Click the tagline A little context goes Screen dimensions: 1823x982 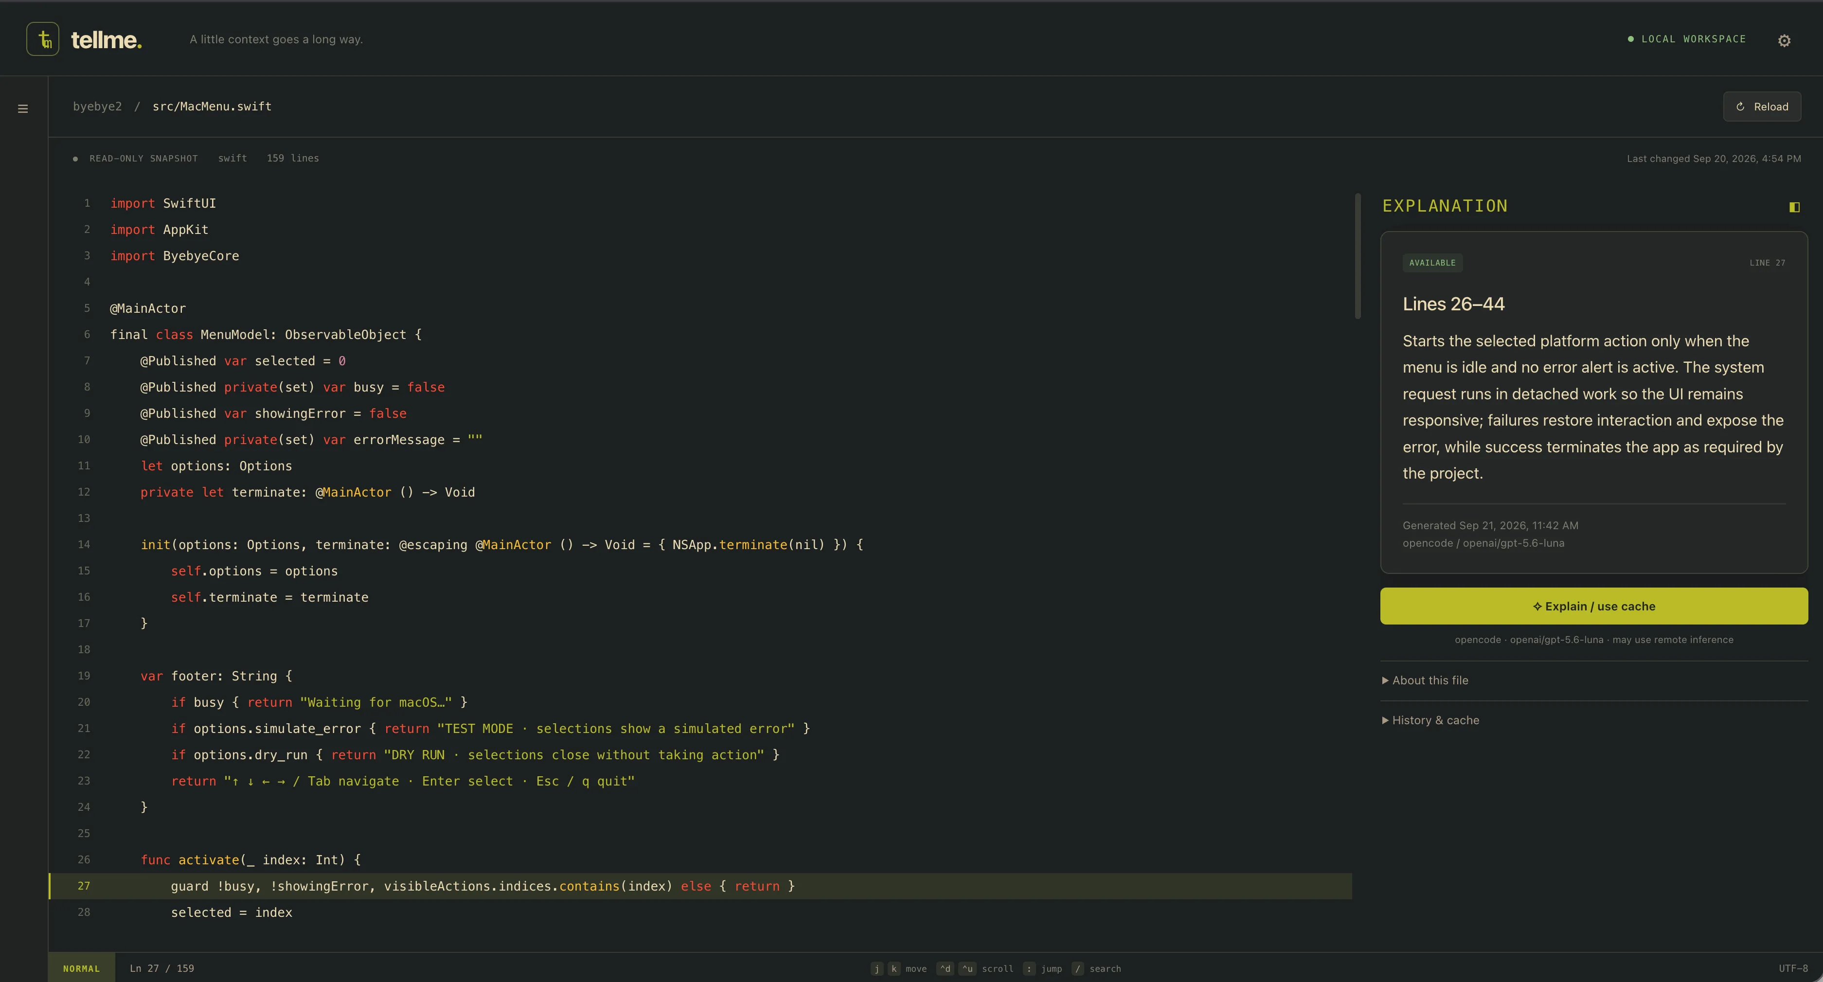(276, 39)
